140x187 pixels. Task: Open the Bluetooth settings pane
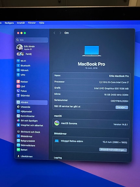(x=23, y=66)
